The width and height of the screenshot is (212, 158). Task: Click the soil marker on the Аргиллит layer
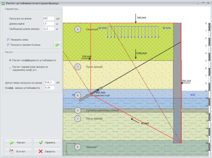coord(78,147)
